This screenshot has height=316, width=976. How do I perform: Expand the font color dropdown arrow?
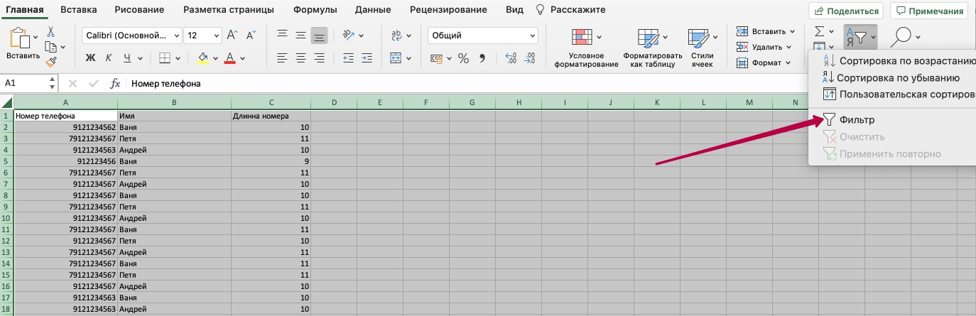click(243, 58)
